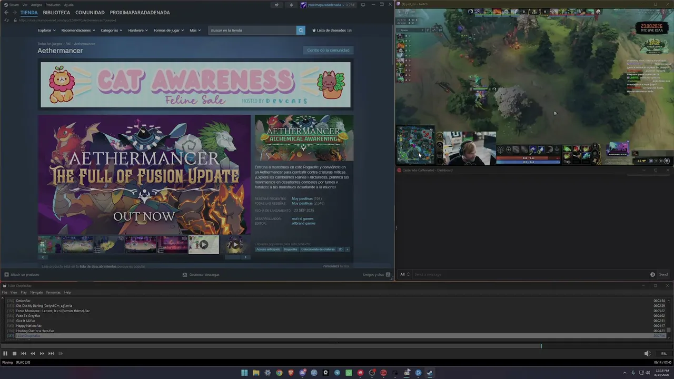Select the Roguelike tag

[x=291, y=250]
